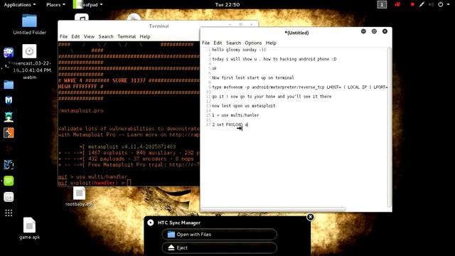Click Terminal window title bar
The width and height of the screenshot is (455, 256).
[158, 26]
